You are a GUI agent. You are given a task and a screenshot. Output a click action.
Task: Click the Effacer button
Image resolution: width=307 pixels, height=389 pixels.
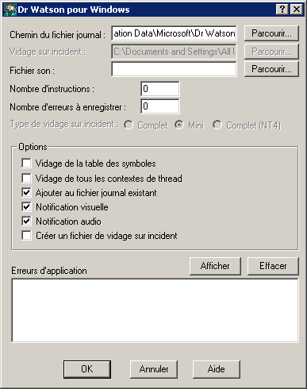[273, 266]
